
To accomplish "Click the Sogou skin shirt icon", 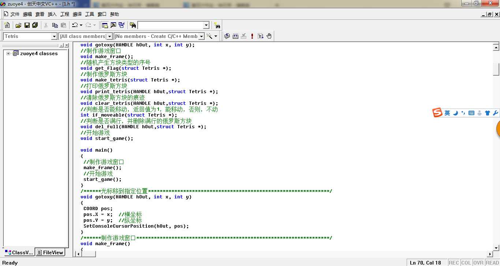I will pos(488,113).
